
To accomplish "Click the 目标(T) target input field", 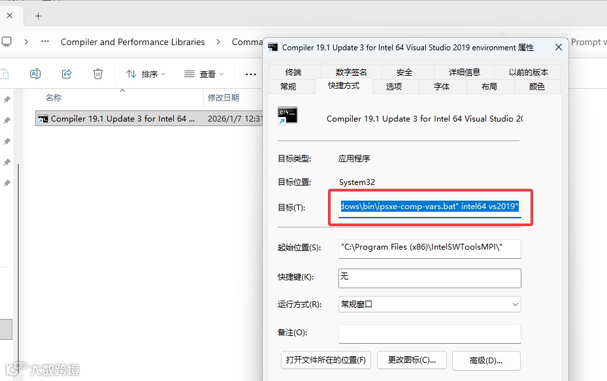I will 430,207.
